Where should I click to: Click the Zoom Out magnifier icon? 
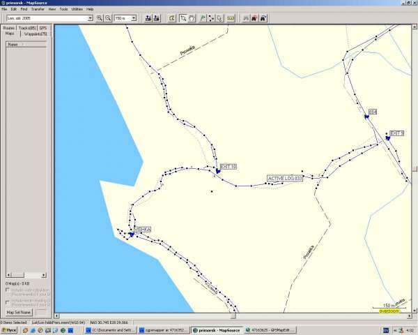[108, 17]
